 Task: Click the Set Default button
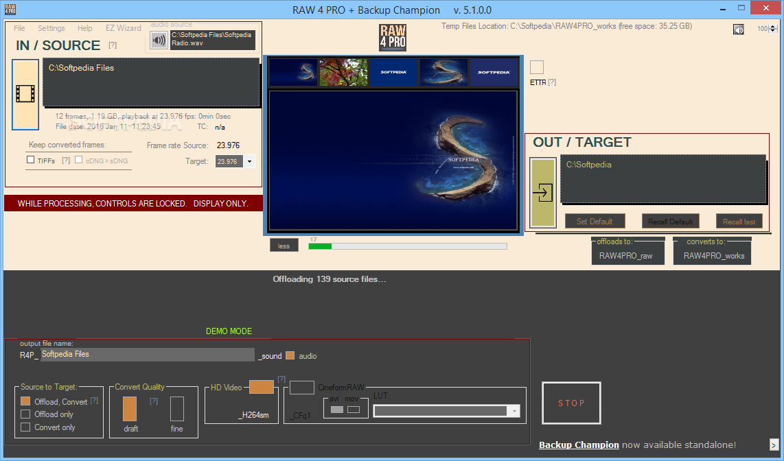pyautogui.click(x=595, y=222)
